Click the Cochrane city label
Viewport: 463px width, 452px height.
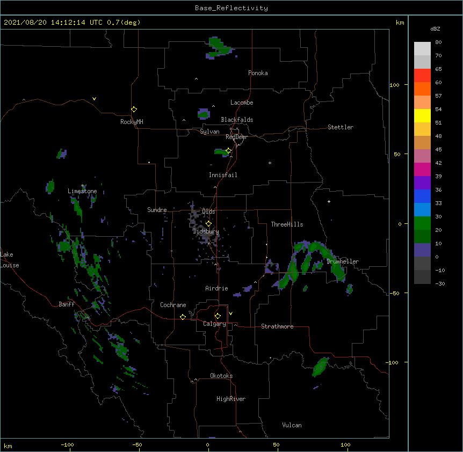pyautogui.click(x=173, y=305)
